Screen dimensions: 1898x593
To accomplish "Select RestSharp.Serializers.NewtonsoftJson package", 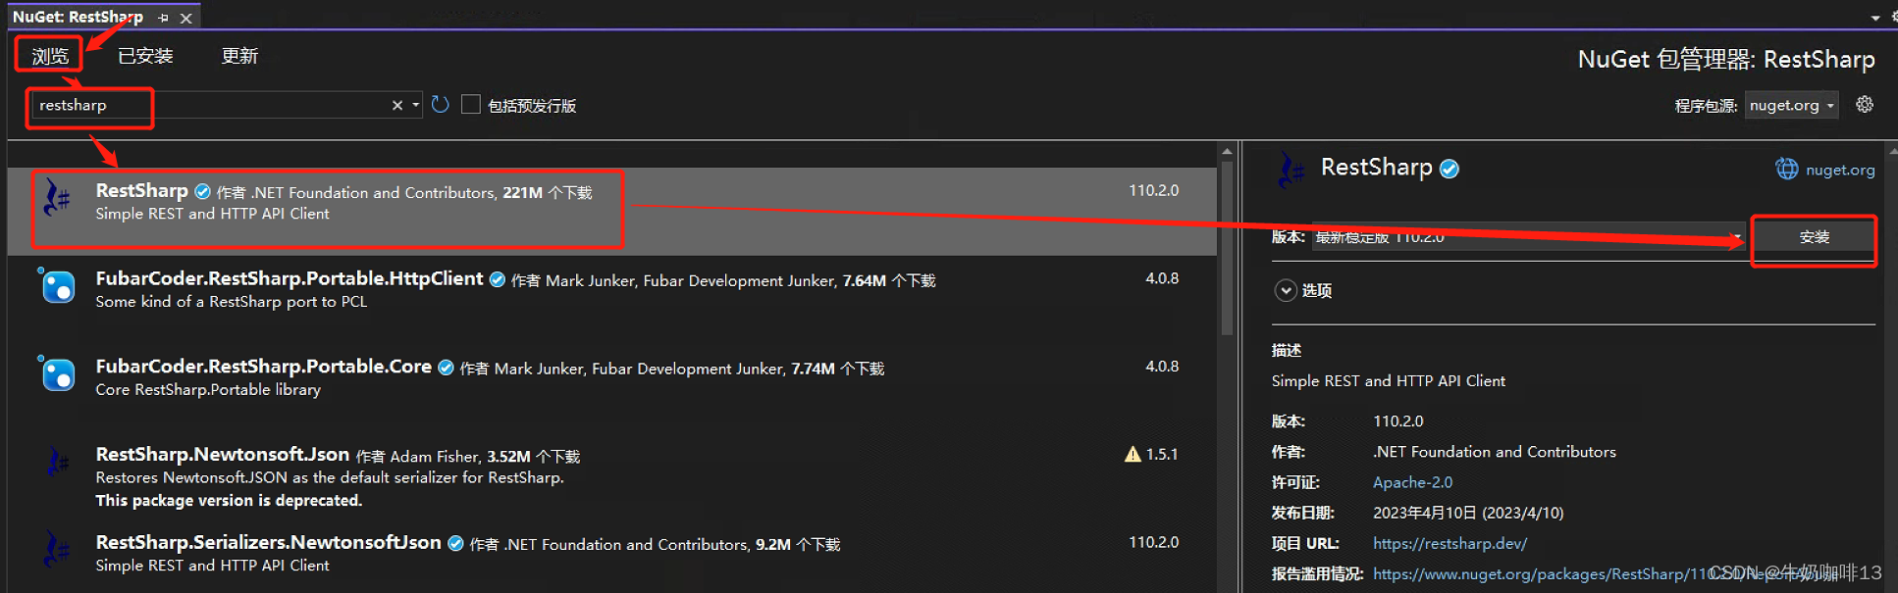I will [x=612, y=554].
